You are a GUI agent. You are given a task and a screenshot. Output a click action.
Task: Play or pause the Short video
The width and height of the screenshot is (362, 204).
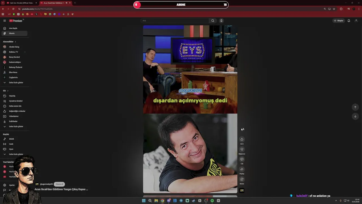[190, 109]
